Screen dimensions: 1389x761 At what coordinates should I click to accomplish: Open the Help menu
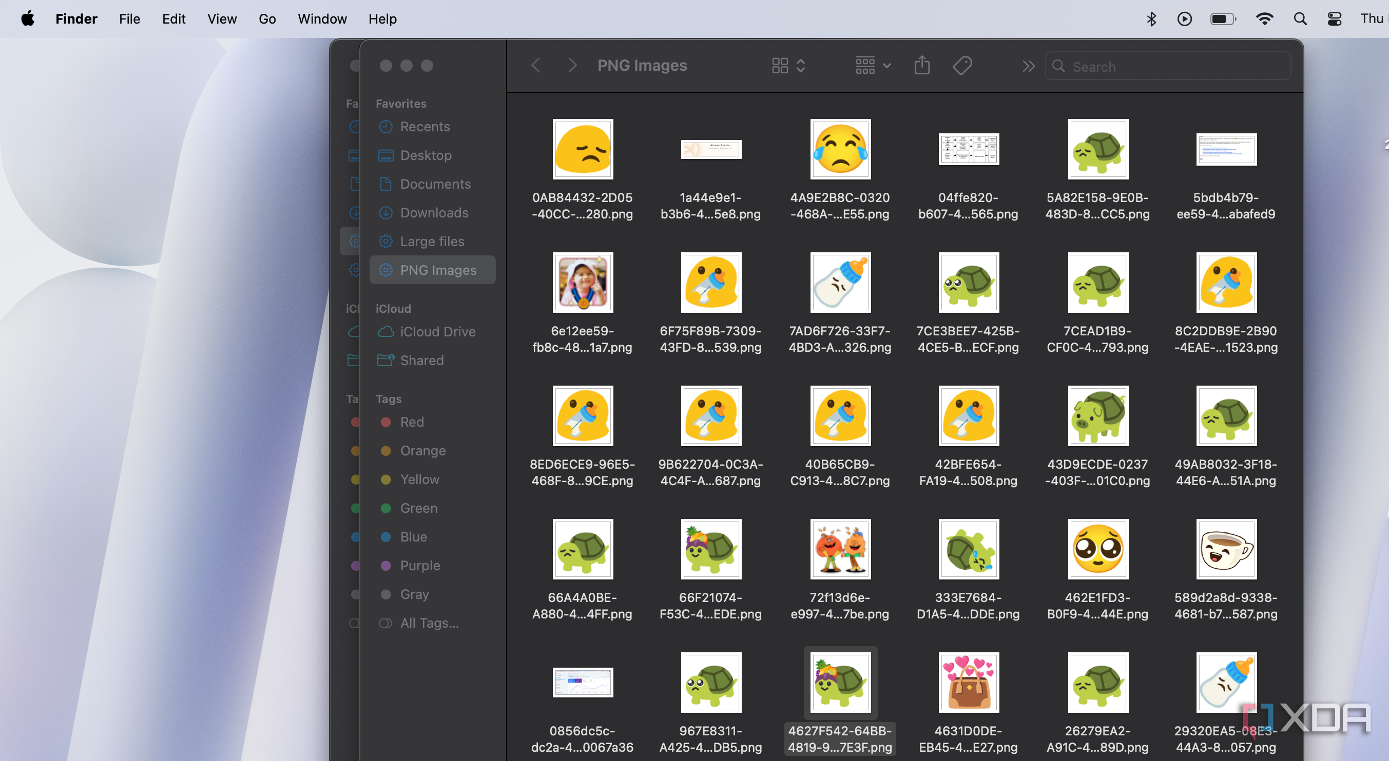[x=382, y=19]
